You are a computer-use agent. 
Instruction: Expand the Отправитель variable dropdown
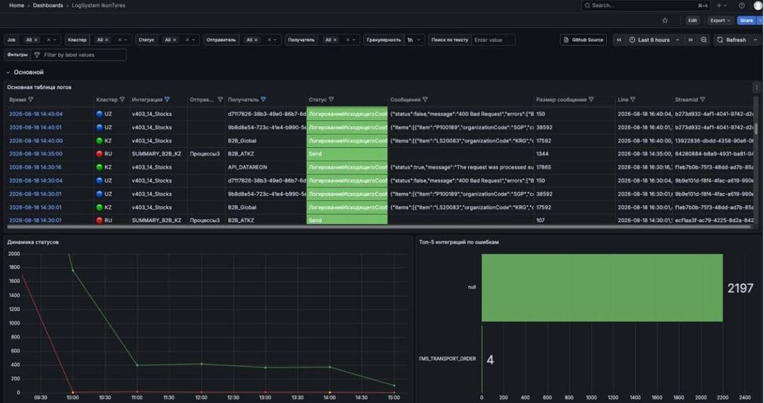pyautogui.click(x=275, y=40)
